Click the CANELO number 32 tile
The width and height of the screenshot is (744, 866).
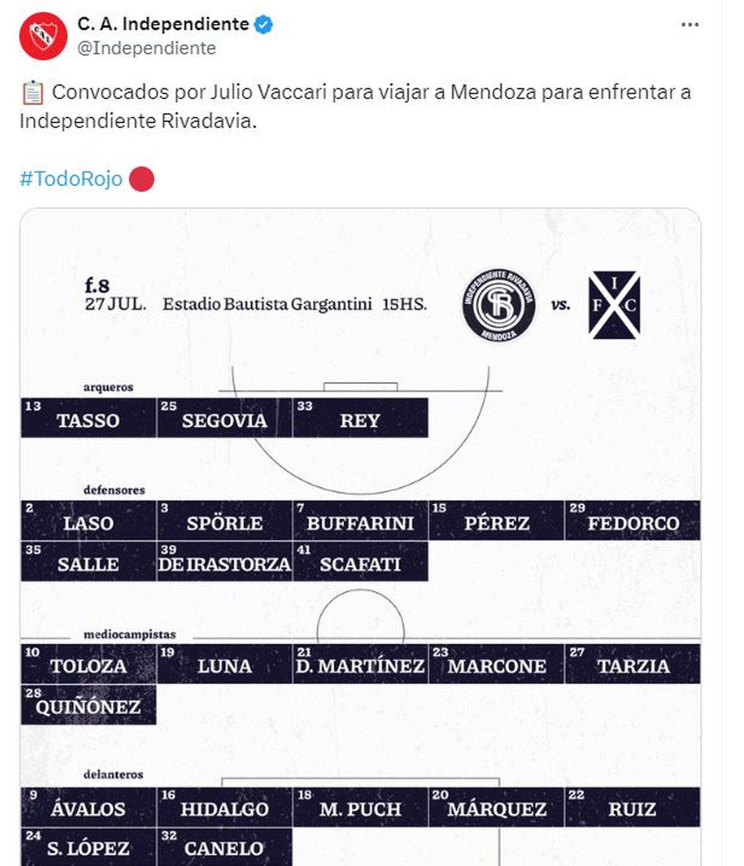coord(224,847)
